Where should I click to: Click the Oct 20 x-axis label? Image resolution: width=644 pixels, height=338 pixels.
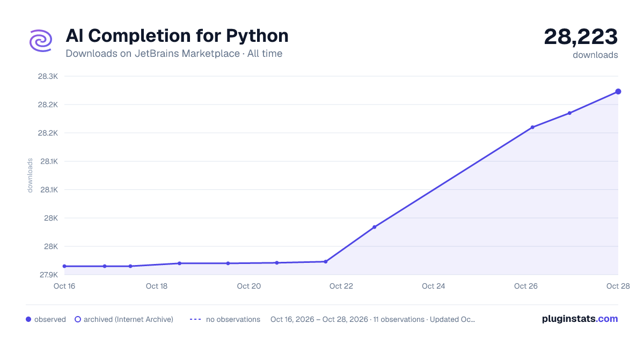249,286
